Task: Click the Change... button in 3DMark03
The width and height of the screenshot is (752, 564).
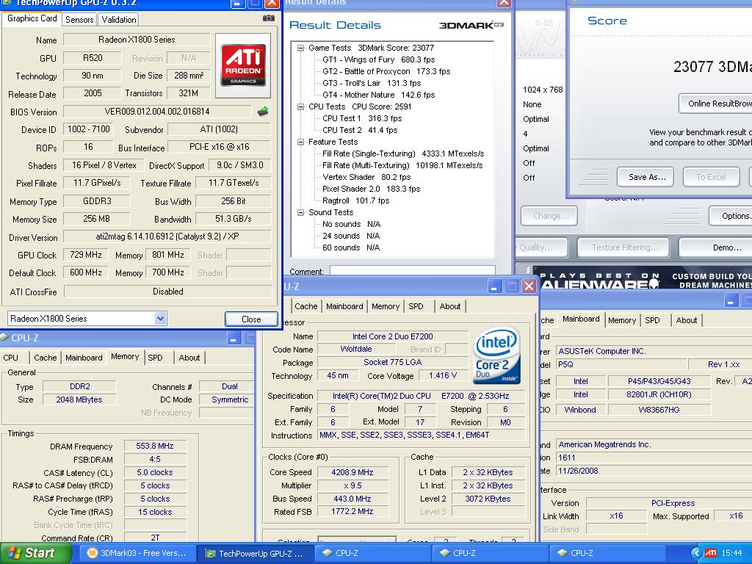Action: [549, 216]
